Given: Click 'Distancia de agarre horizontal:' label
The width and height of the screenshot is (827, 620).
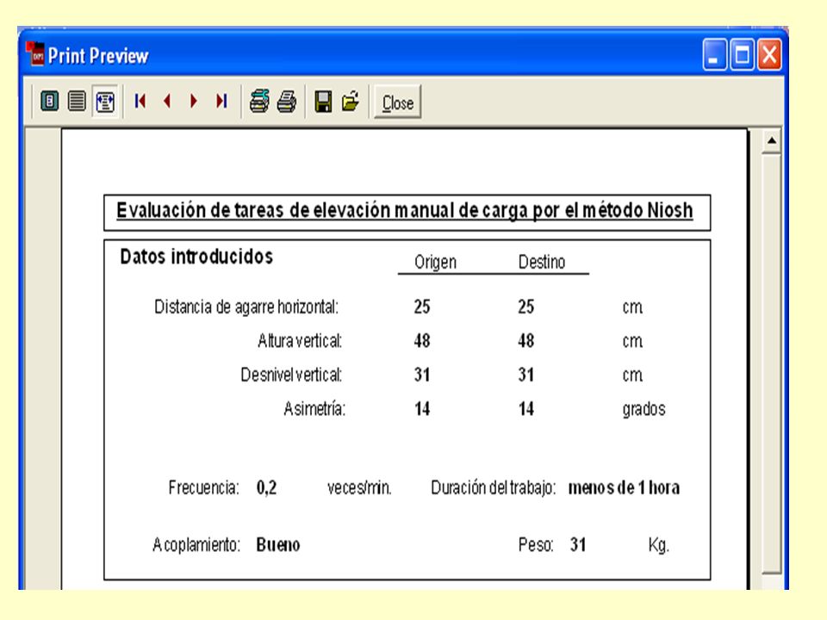Looking at the screenshot, I should point(246,307).
